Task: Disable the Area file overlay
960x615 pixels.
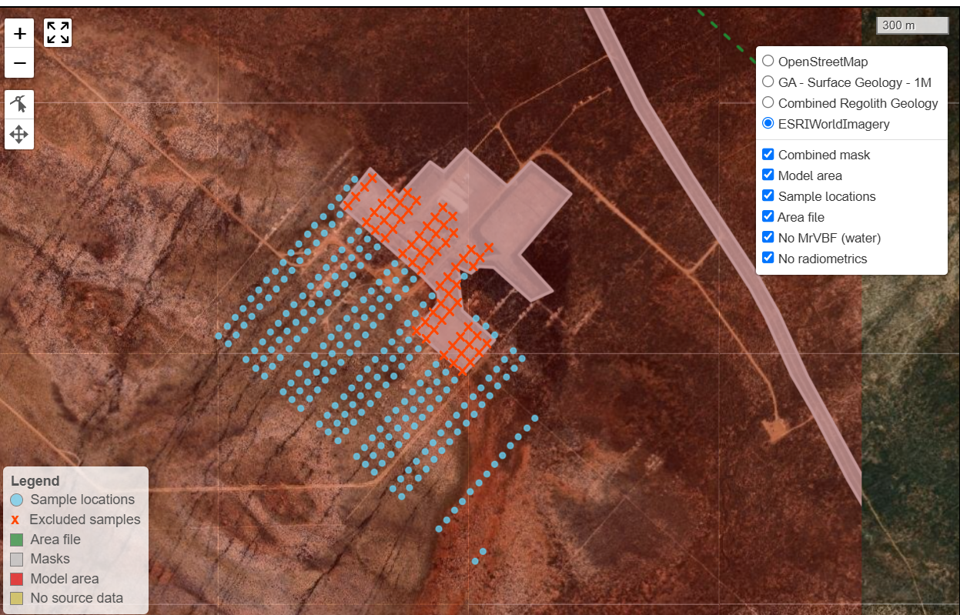Action: tap(768, 216)
